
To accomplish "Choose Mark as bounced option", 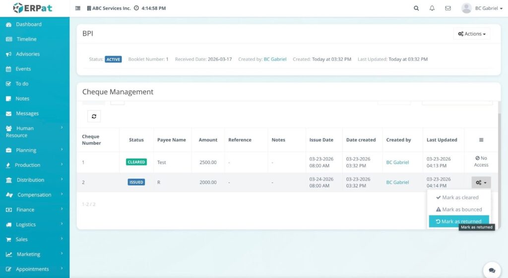I will (x=459, y=209).
